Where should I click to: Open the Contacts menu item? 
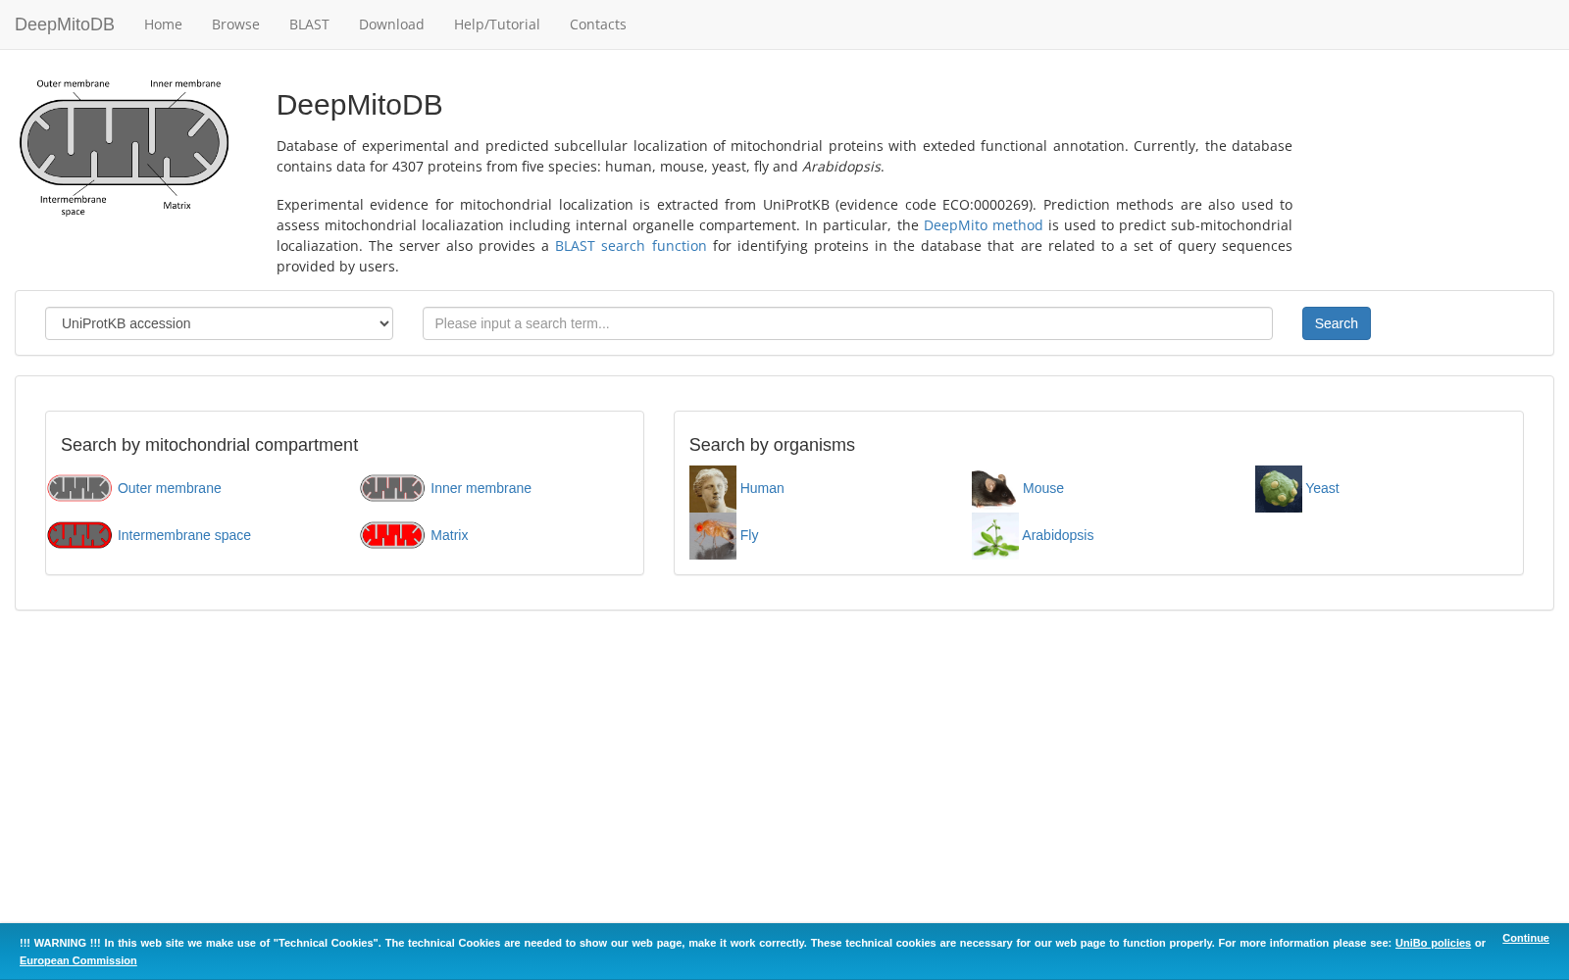598,24
